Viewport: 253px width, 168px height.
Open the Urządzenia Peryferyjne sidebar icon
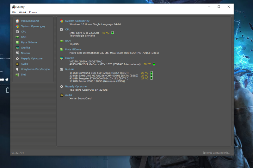coord(17,69)
